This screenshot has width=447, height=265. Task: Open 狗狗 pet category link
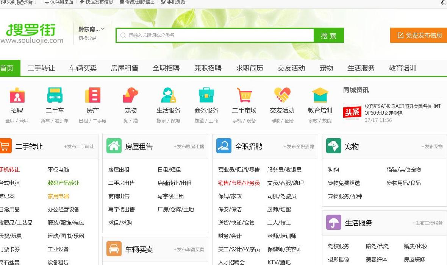click(x=333, y=170)
